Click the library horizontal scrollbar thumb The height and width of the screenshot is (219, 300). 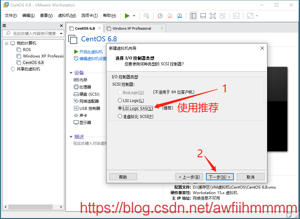click(x=30, y=207)
